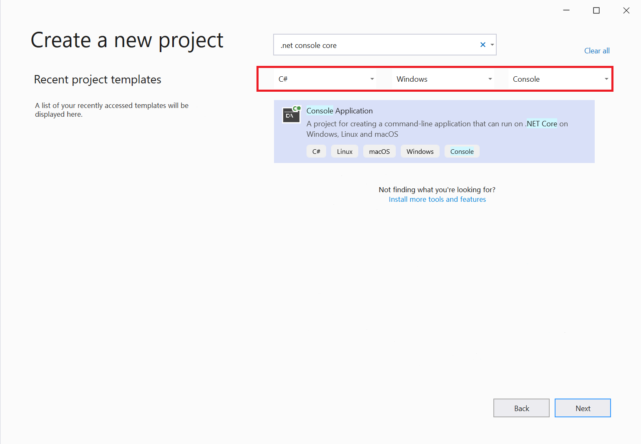Open the search history dropdown arrow

492,45
